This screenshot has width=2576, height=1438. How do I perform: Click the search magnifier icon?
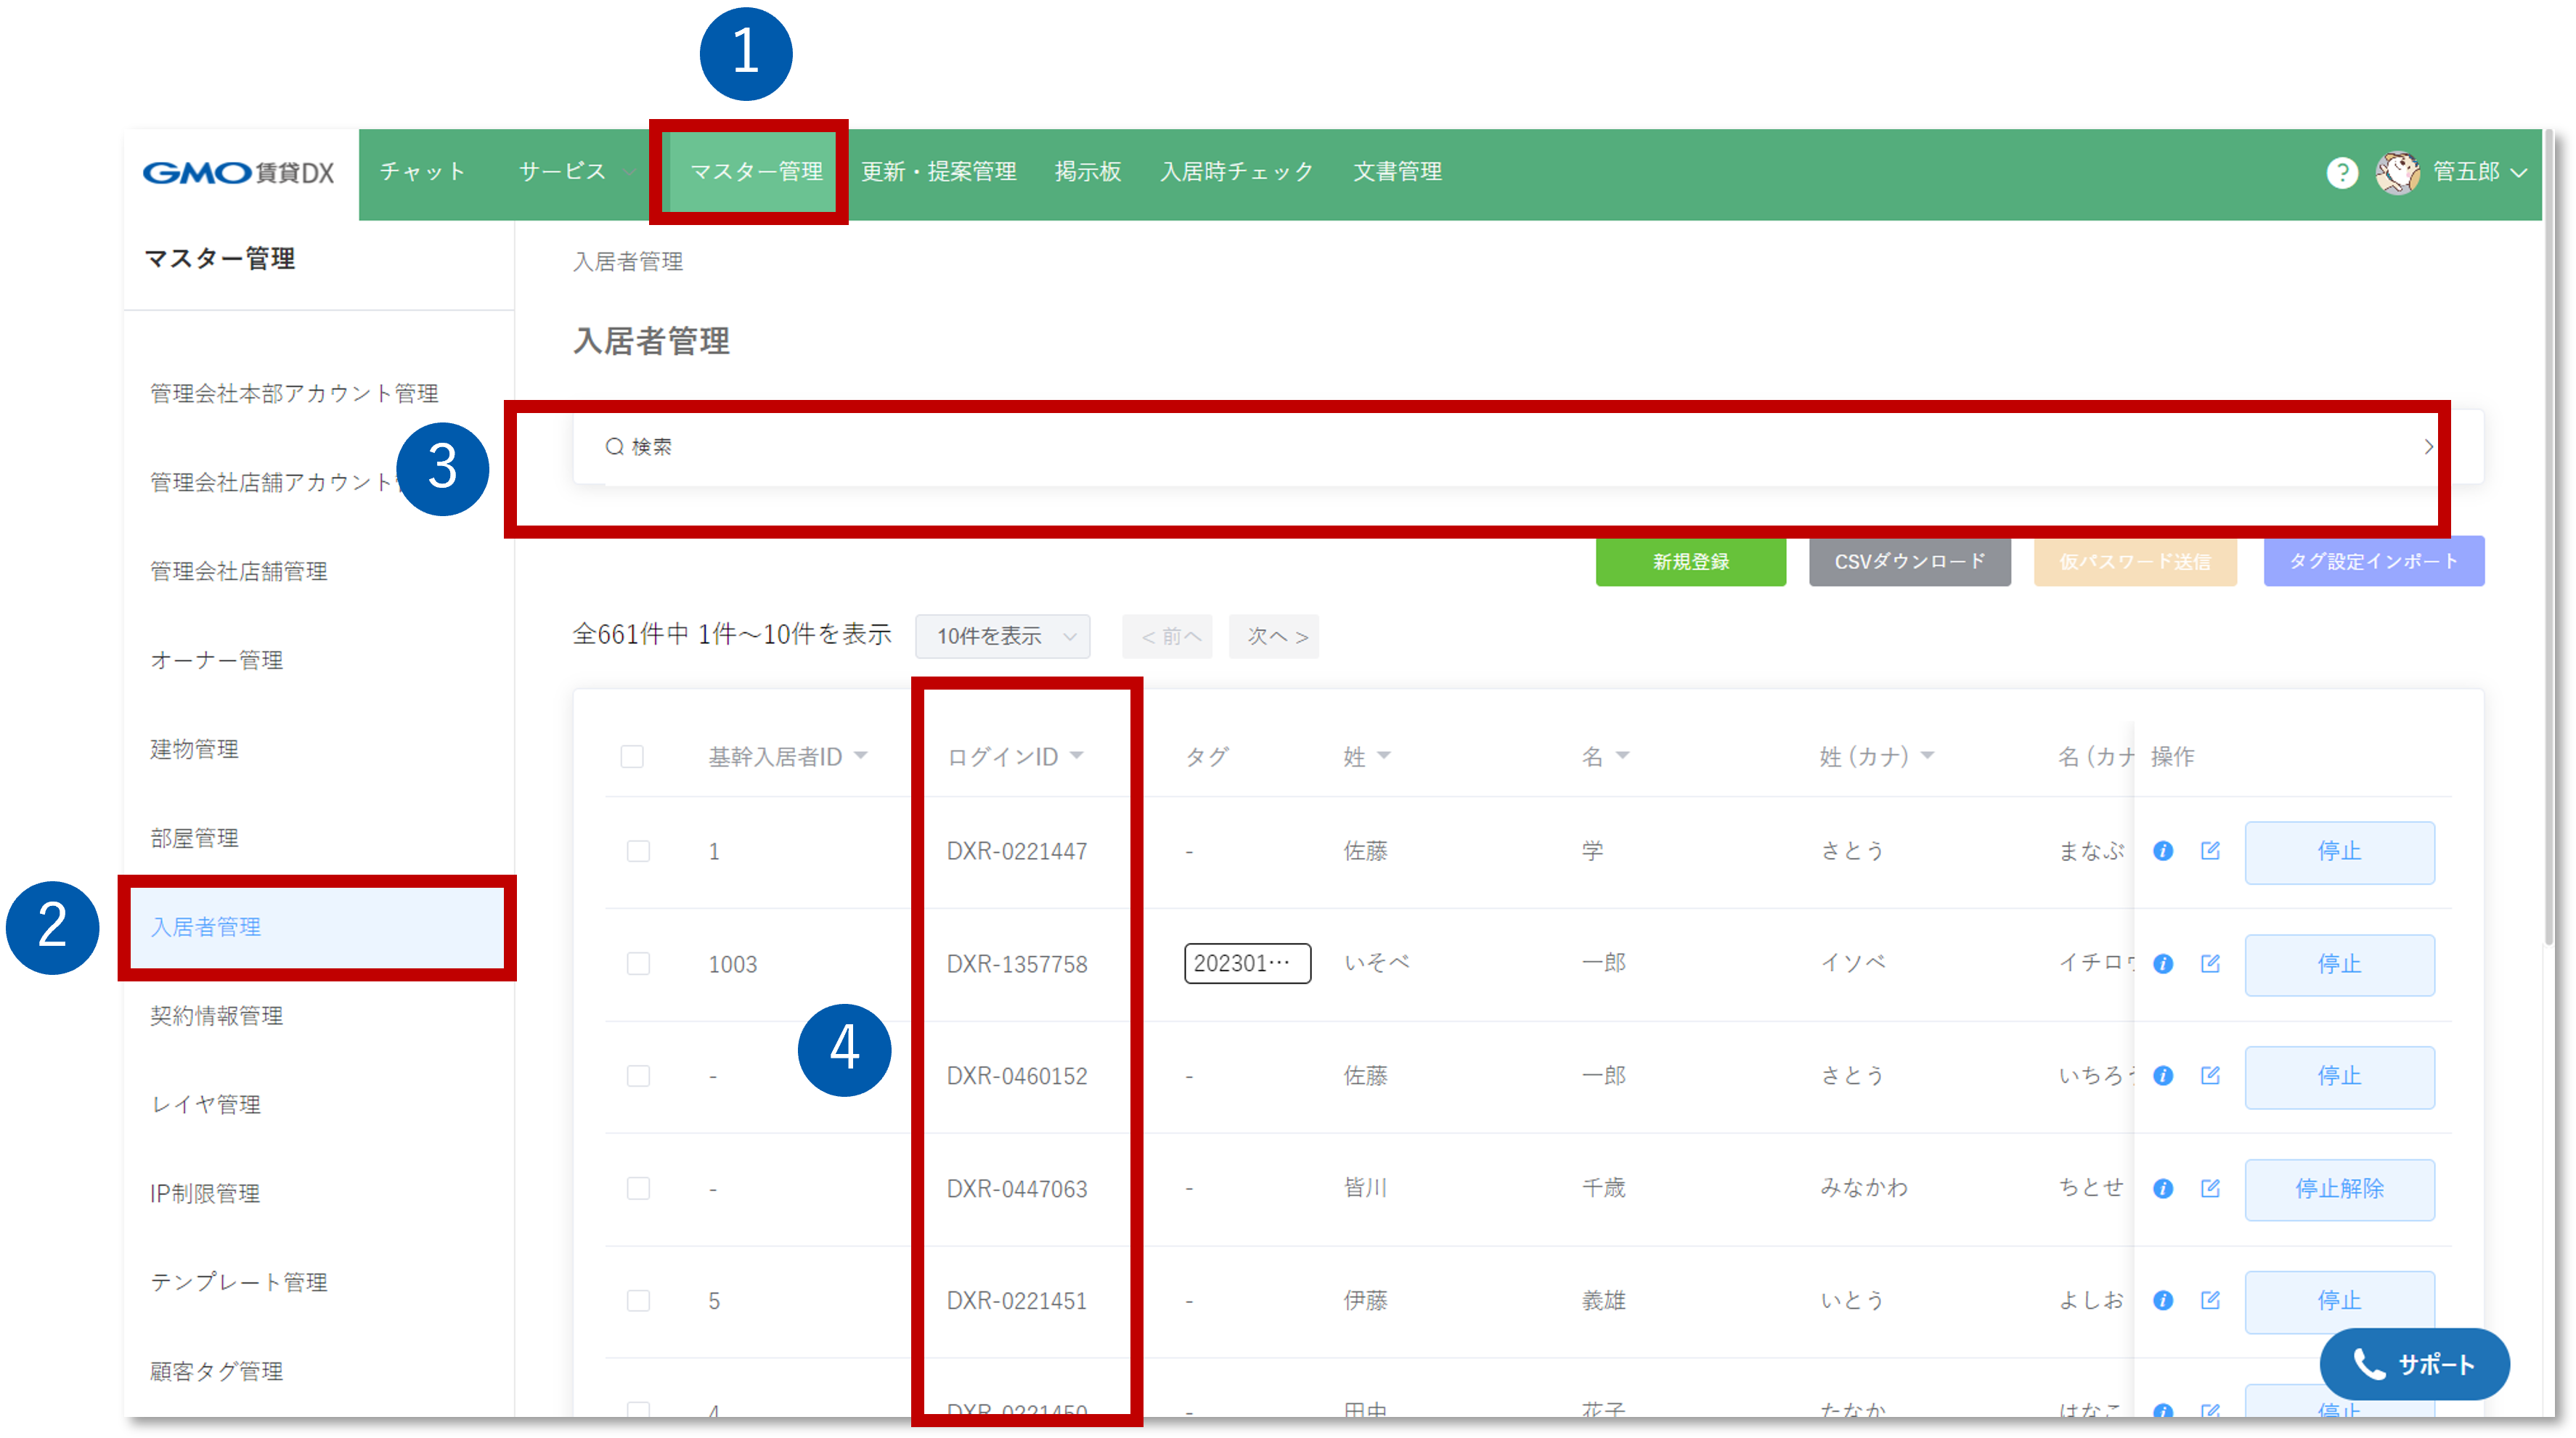(614, 447)
